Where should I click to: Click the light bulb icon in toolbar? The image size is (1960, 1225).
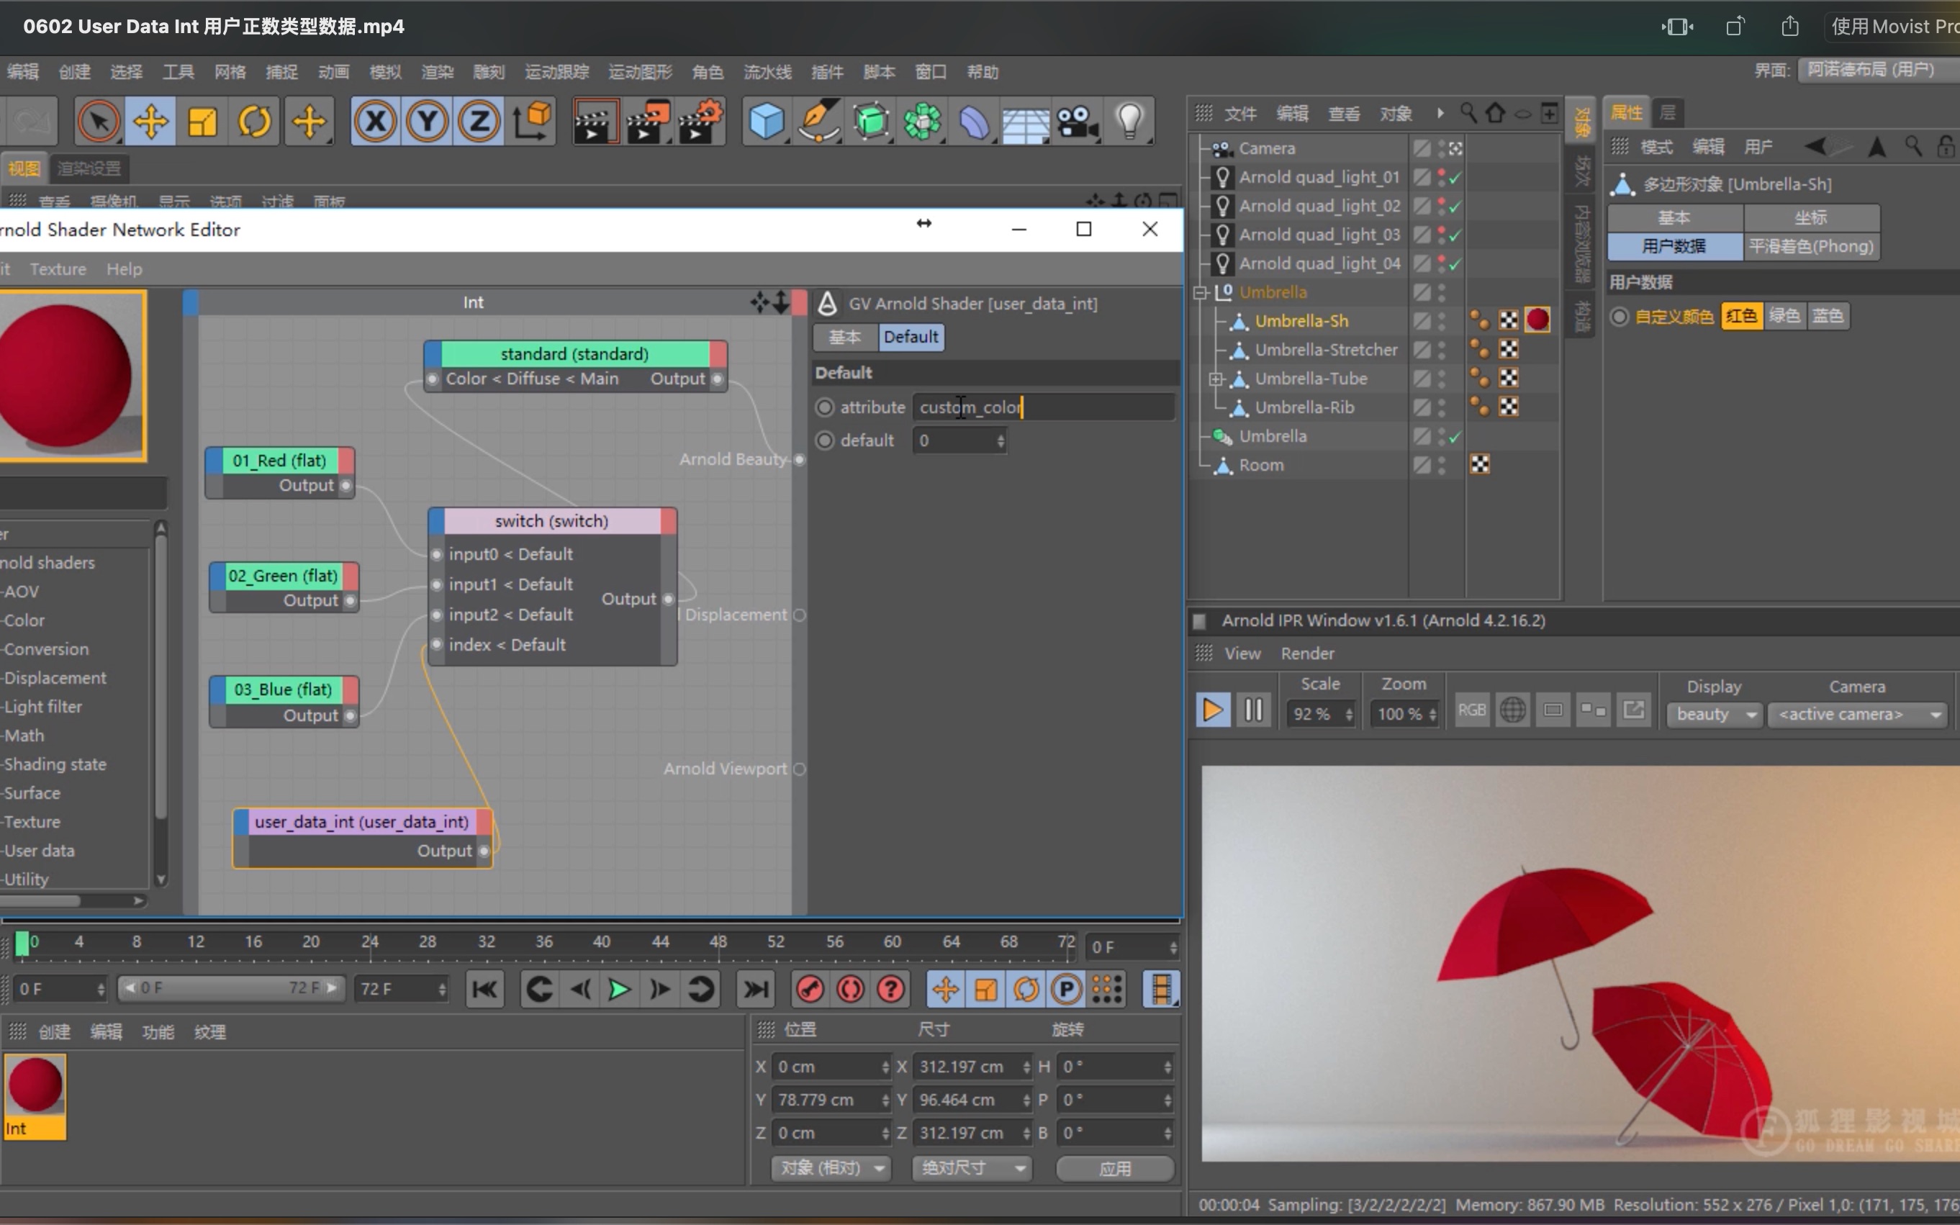point(1129,122)
